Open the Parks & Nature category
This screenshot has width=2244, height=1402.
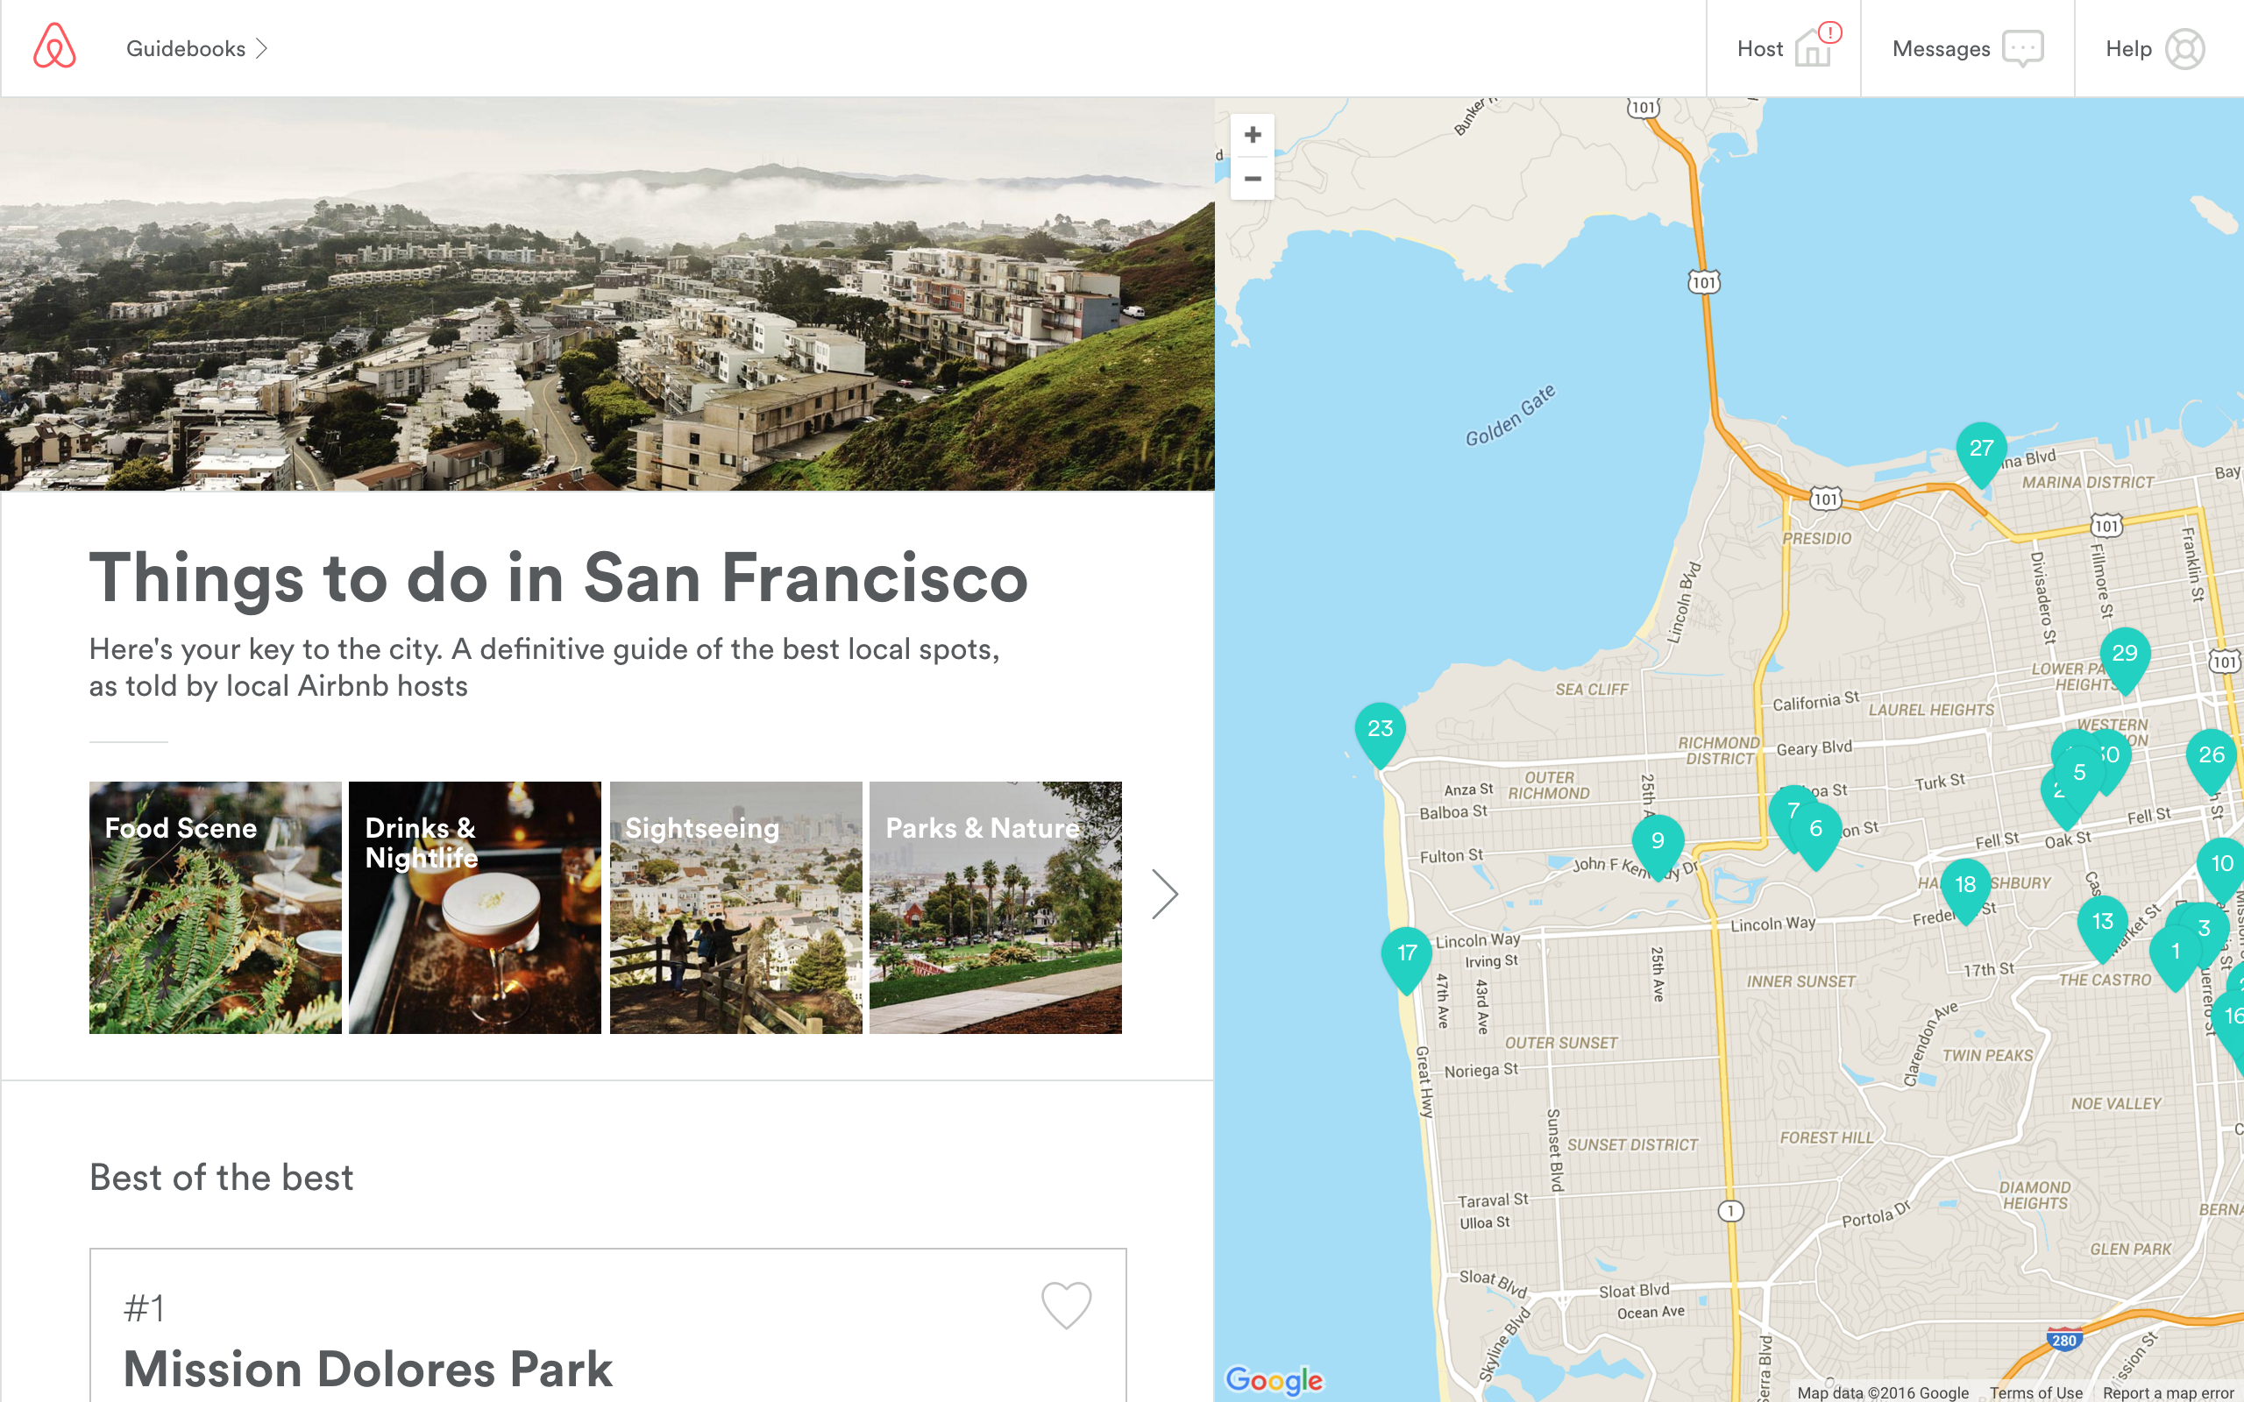995,908
